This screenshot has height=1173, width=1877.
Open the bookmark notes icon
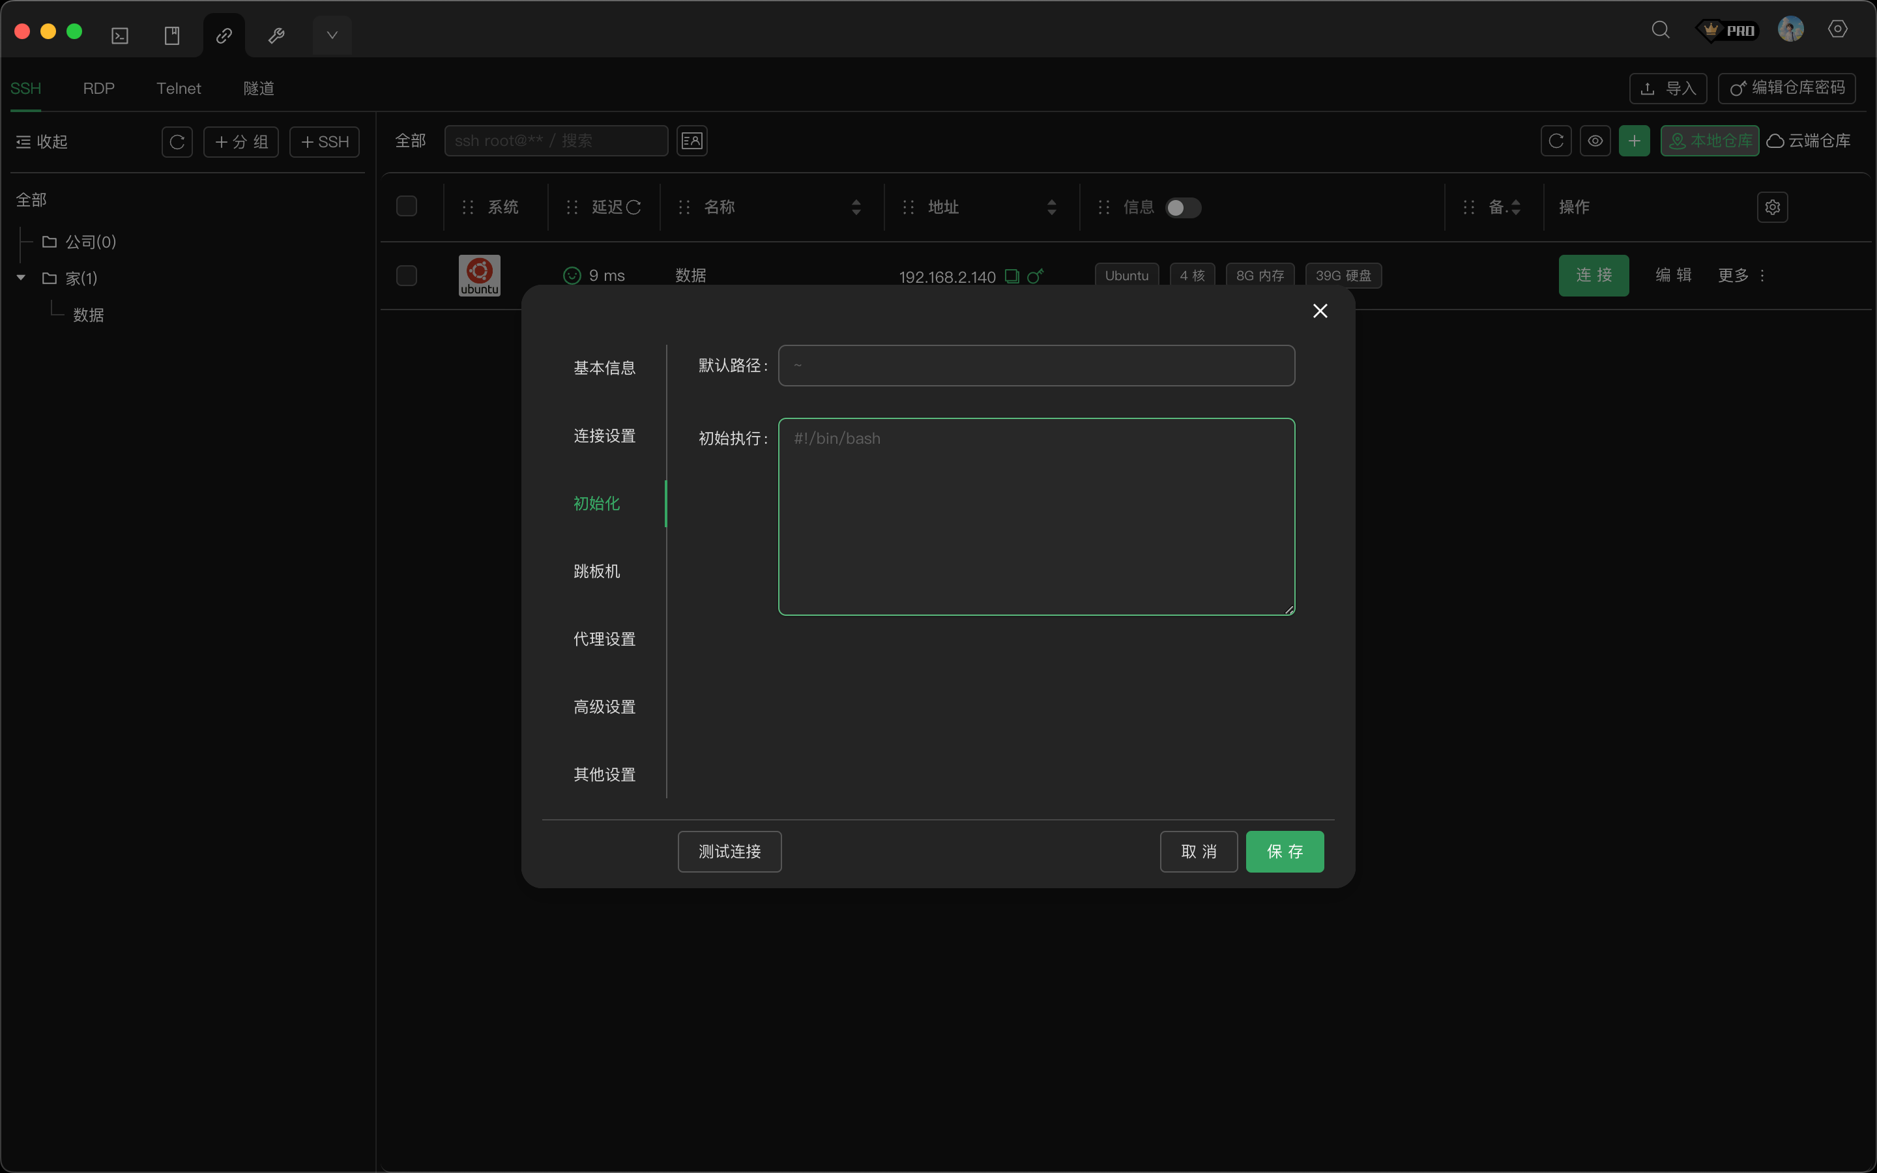pos(172,36)
